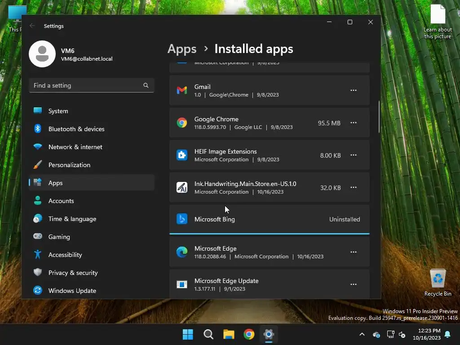Click the Microsoft Bing uninstall progress bar

pyautogui.click(x=270, y=234)
